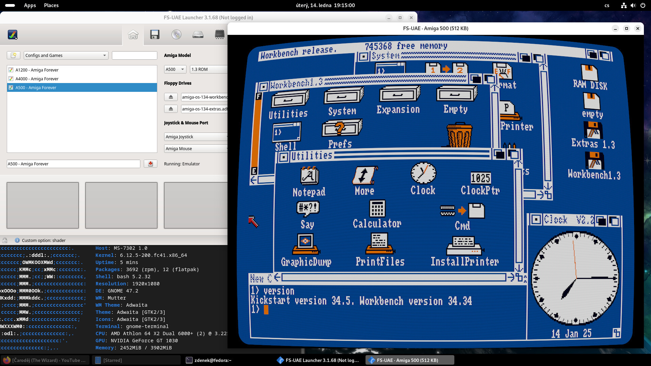Launch the Notepad utility icon

tap(309, 176)
